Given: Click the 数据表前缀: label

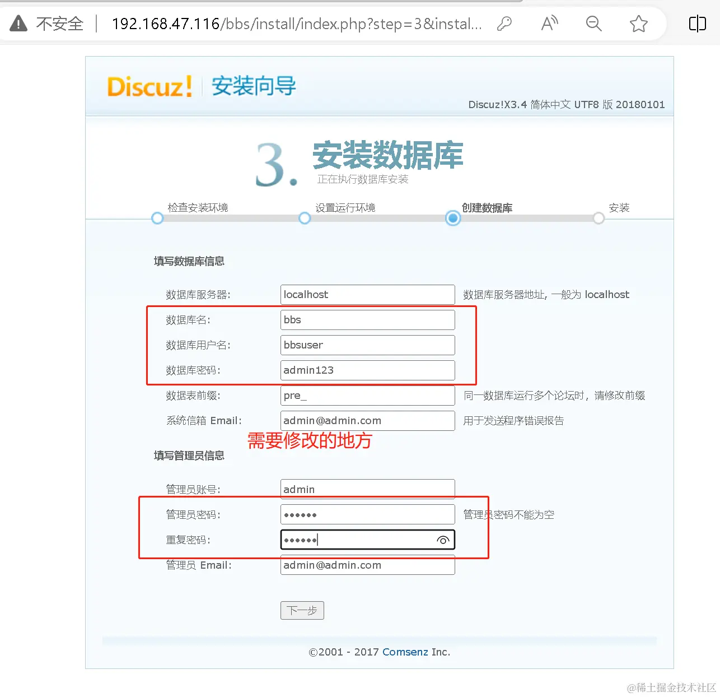Looking at the screenshot, I should [193, 396].
